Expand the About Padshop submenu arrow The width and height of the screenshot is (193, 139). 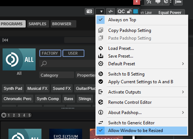point(183,113)
